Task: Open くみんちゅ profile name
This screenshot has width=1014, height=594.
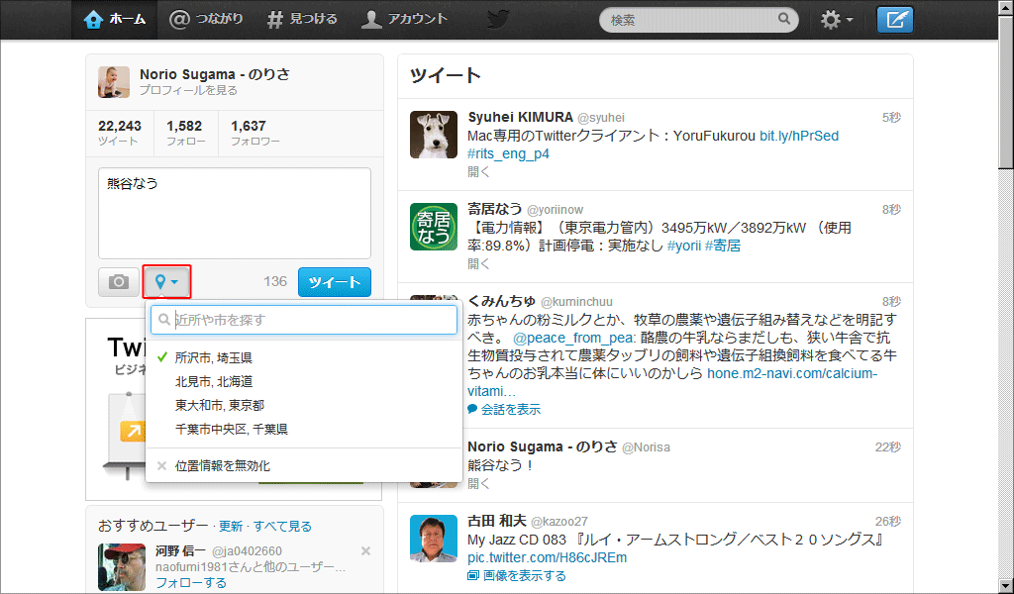Action: pyautogui.click(x=501, y=301)
